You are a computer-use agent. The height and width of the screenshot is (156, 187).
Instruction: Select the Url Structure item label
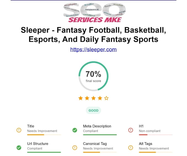(x=38, y=144)
